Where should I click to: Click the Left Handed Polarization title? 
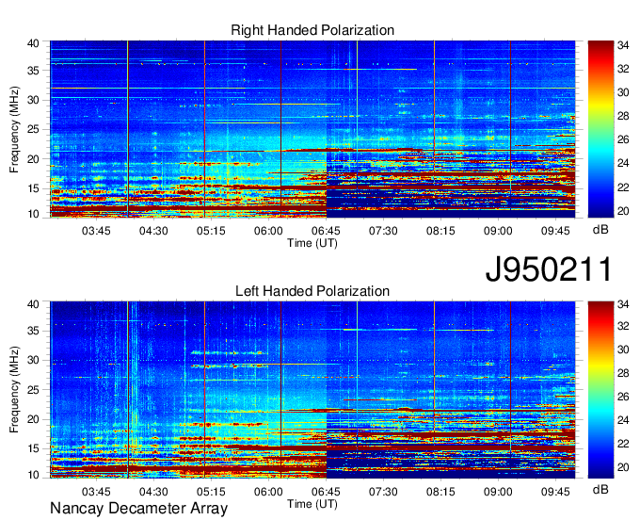point(312,291)
